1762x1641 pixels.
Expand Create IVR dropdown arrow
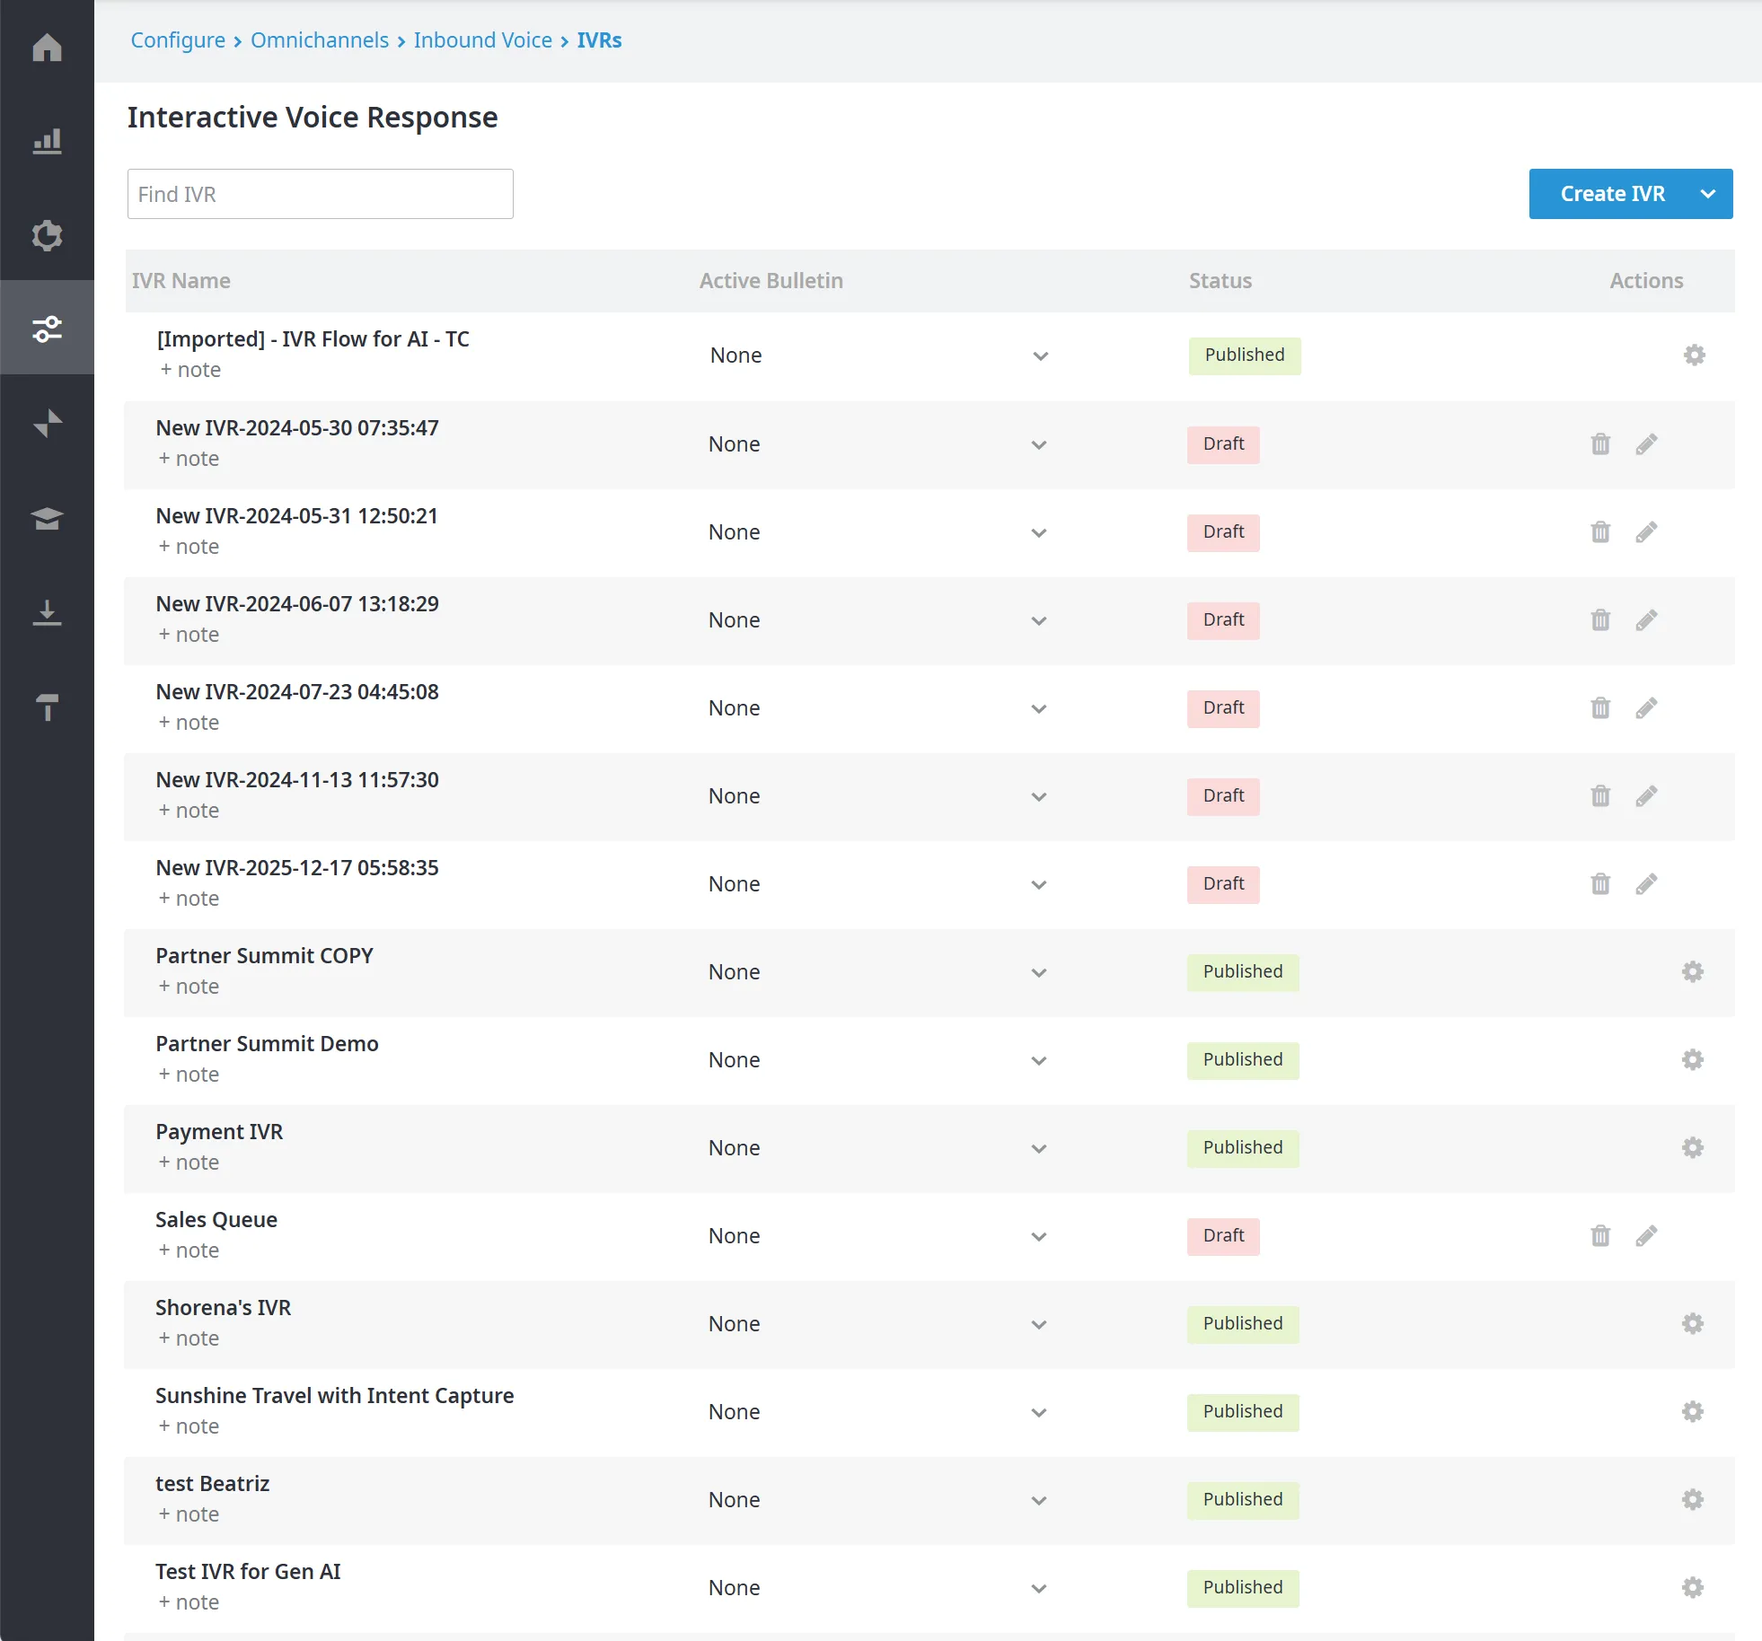point(1708,194)
